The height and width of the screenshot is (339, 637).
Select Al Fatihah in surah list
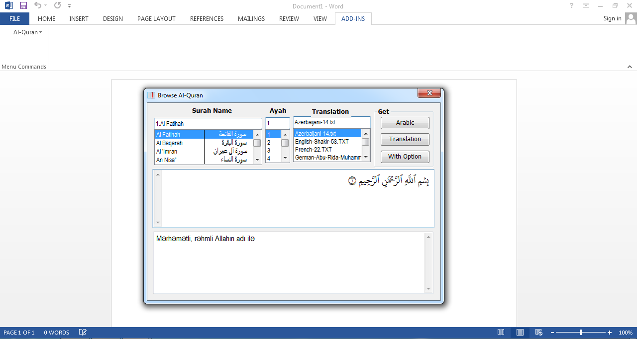pyautogui.click(x=204, y=134)
